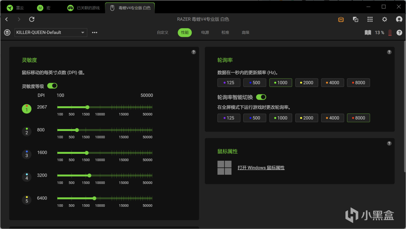Open the user guide book icon
The image size is (406, 229).
pos(368,33)
